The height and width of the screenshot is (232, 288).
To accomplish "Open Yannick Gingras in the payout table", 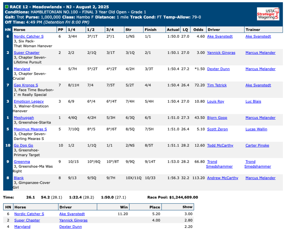I will point(73,220).
